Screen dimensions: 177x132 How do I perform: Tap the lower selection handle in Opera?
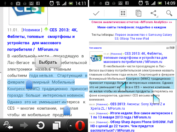pos(67,110)
